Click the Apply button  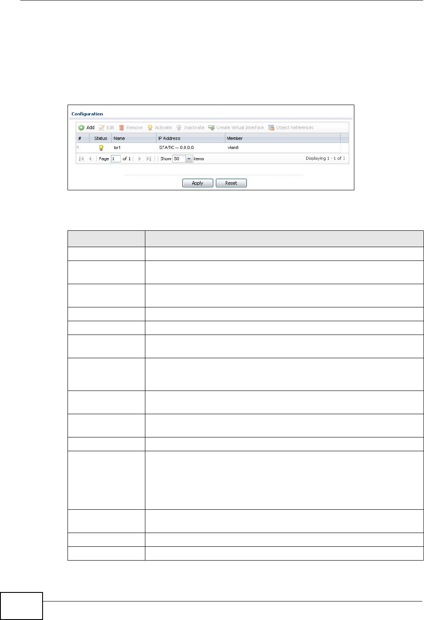click(198, 183)
